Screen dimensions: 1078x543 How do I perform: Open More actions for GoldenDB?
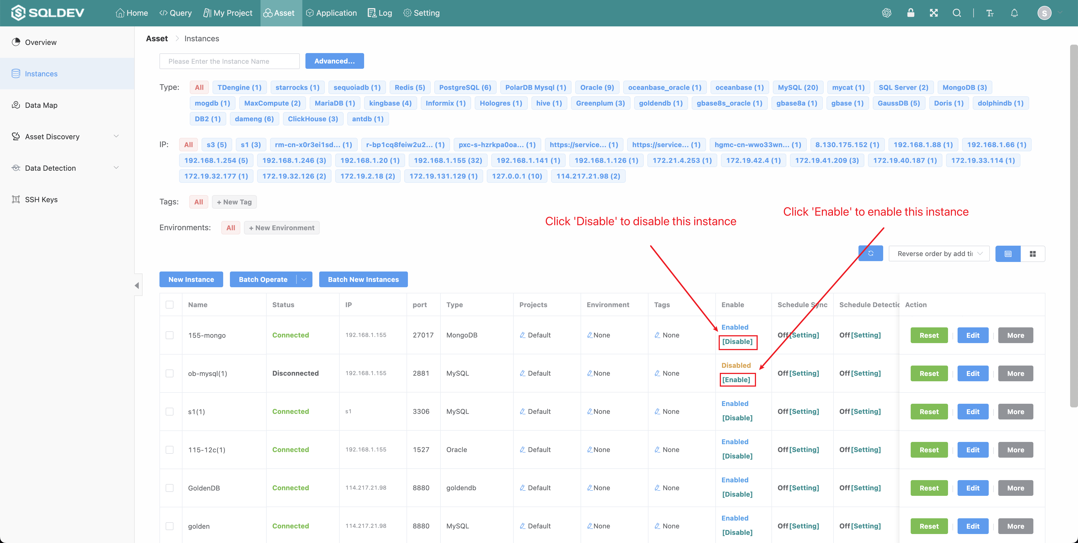(1015, 488)
